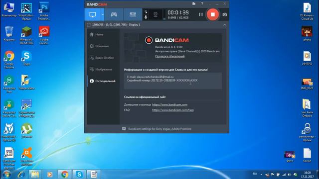Open Minecraft desktop shortcut
The width and height of the screenshot is (319, 179).
(26, 35)
